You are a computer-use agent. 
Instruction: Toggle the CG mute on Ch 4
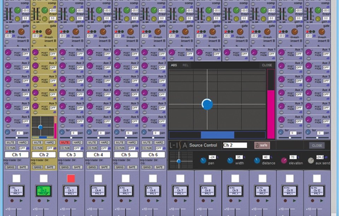tap(92, 148)
